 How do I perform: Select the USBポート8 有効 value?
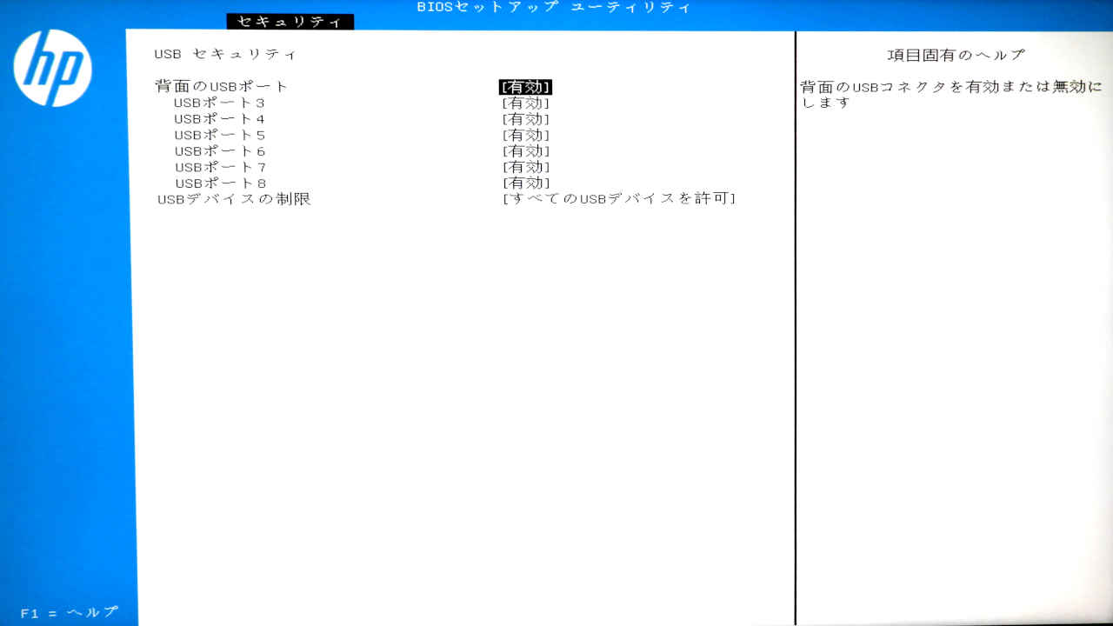click(x=527, y=182)
